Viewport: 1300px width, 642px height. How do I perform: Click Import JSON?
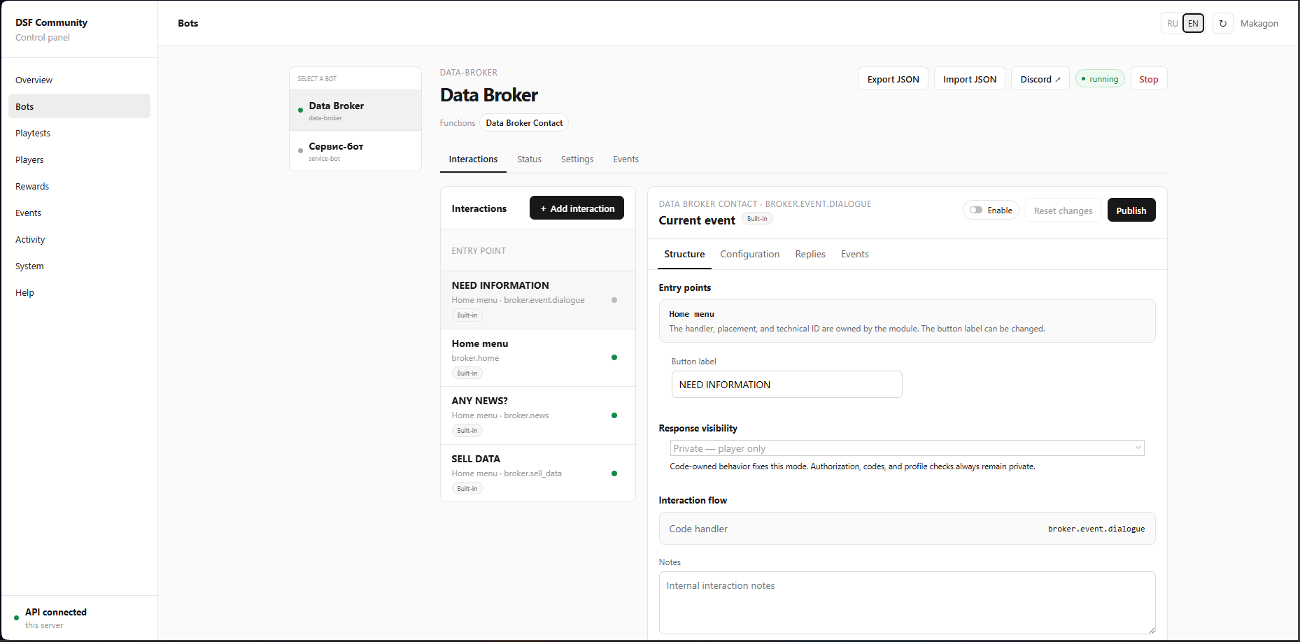(969, 79)
